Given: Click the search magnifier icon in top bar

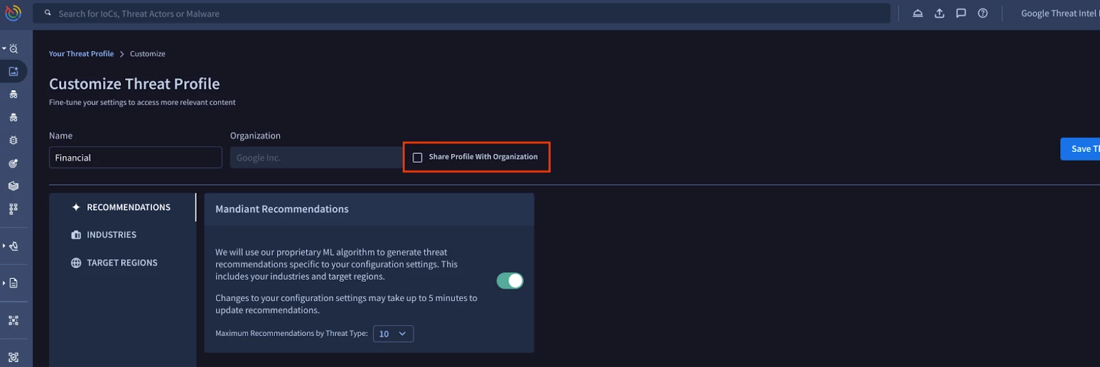Looking at the screenshot, I should coord(47,13).
